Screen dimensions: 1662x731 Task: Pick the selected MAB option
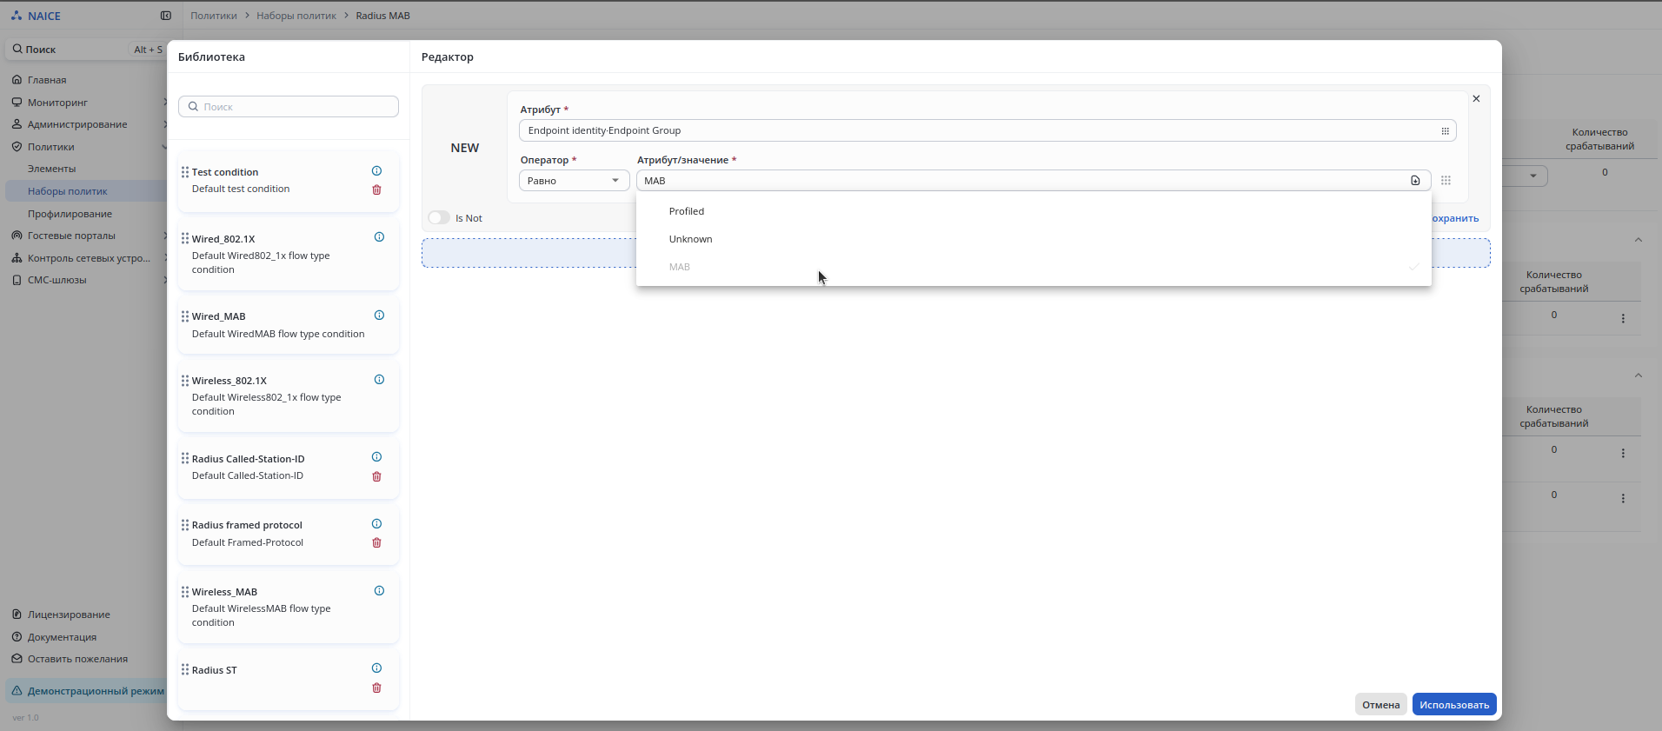tap(1034, 267)
